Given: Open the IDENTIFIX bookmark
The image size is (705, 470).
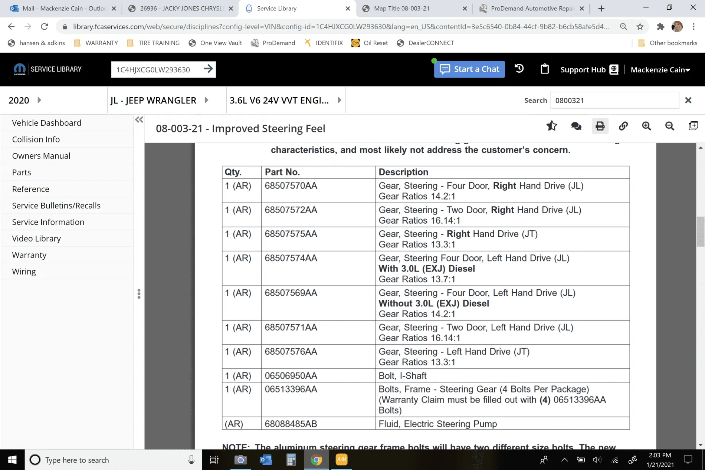Looking at the screenshot, I should [x=324, y=43].
